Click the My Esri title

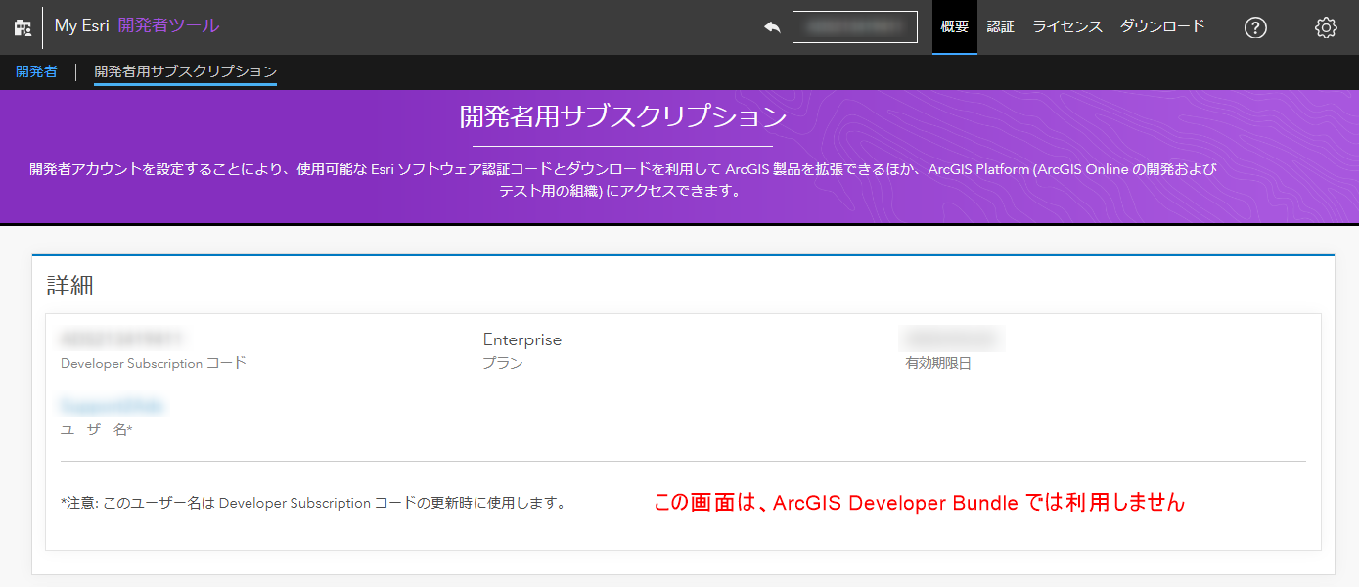point(81,26)
